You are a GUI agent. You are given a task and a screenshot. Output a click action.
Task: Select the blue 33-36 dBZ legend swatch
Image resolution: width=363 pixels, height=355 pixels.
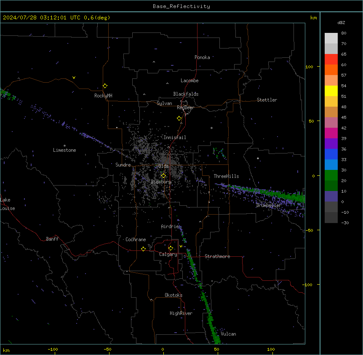[331, 154]
